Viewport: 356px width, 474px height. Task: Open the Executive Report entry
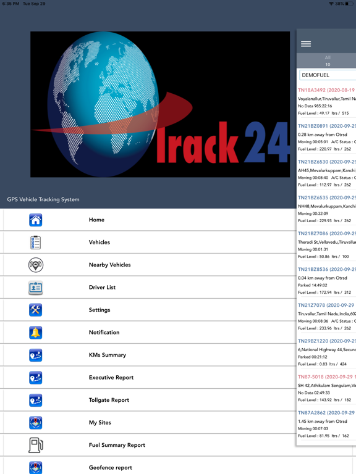[x=148, y=377]
